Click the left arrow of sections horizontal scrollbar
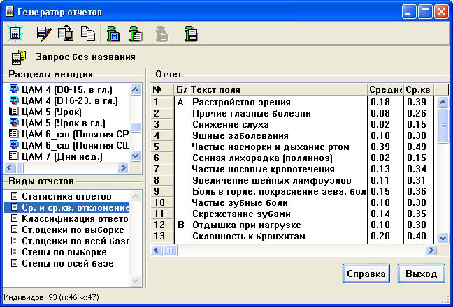The image size is (453, 307). pos(10,167)
